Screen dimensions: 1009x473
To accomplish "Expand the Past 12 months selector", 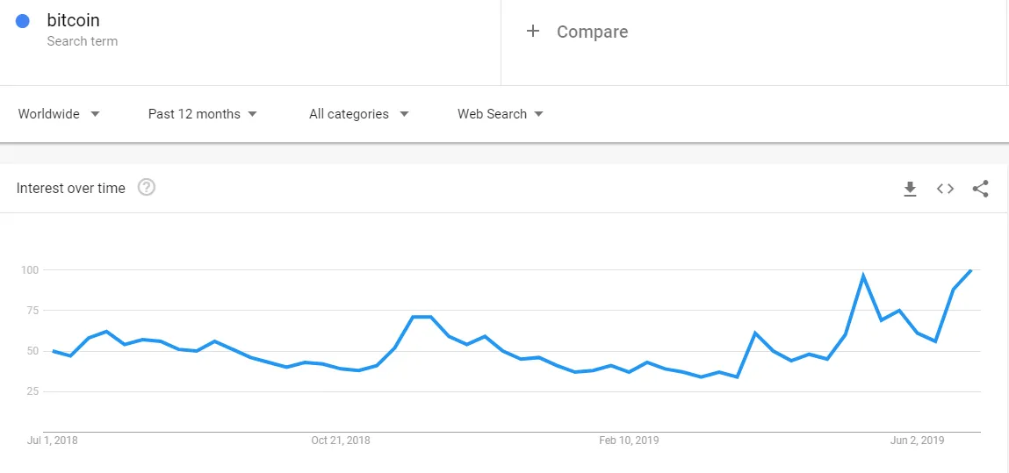I will pos(202,114).
